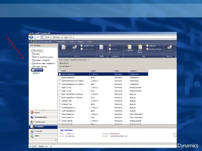Click Rename in My Reports group
The width and height of the screenshot is (202, 151).
113,49
